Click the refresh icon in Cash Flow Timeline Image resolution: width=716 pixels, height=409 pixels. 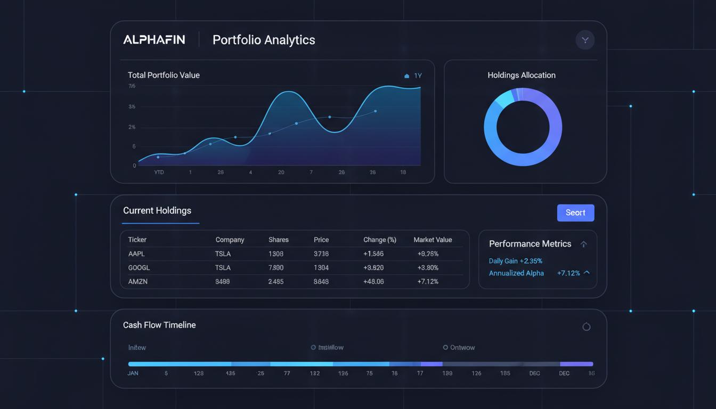(586, 326)
